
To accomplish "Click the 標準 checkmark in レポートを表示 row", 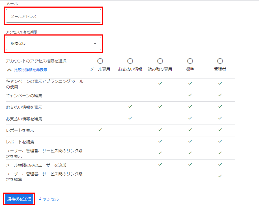I will tap(190, 130).
